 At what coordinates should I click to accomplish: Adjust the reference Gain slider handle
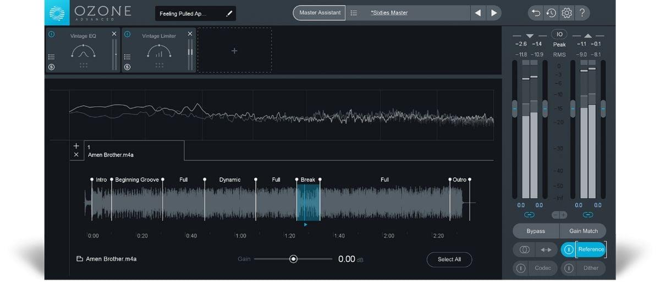pyautogui.click(x=293, y=259)
